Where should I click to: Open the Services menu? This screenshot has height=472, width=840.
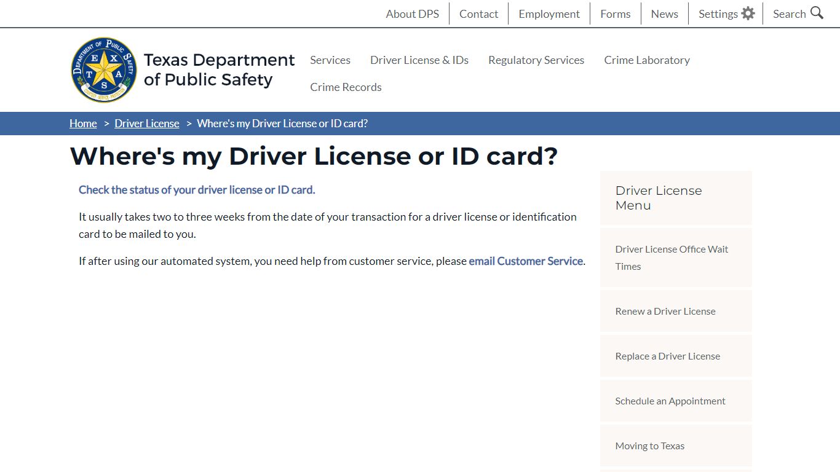(330, 60)
